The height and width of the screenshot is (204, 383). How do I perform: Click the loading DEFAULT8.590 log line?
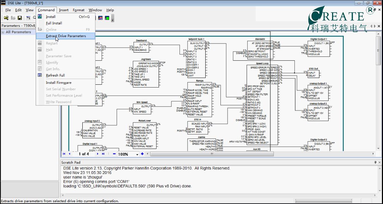click(x=128, y=186)
